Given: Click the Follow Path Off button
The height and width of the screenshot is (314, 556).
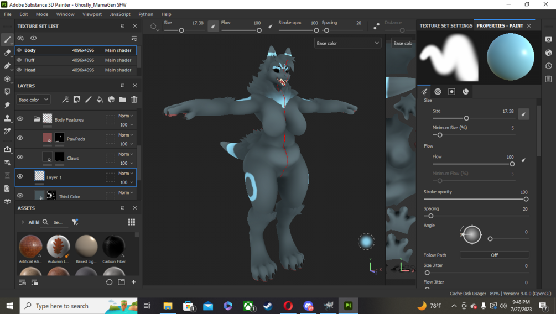Looking at the screenshot, I should [494, 255].
